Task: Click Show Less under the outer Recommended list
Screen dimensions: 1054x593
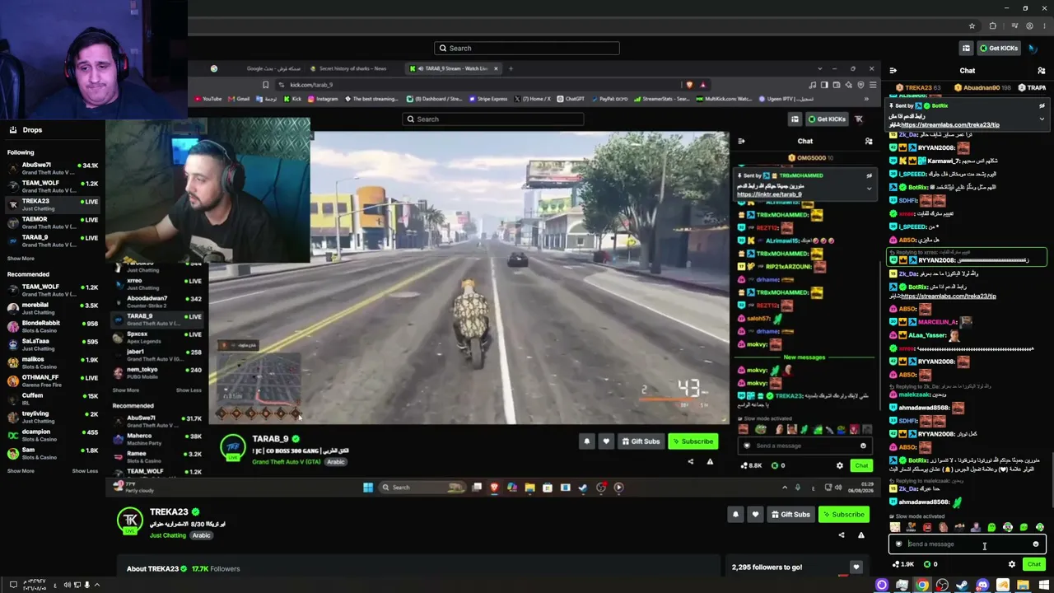Action: point(85,471)
